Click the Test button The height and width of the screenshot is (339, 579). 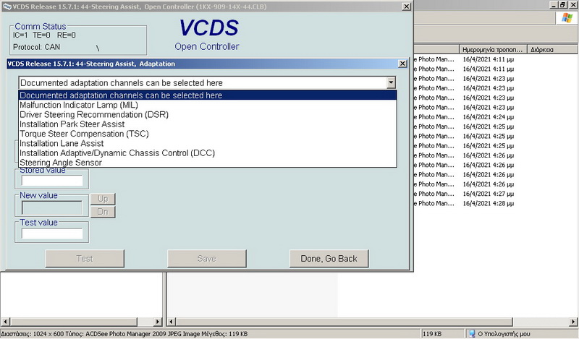[85, 259]
